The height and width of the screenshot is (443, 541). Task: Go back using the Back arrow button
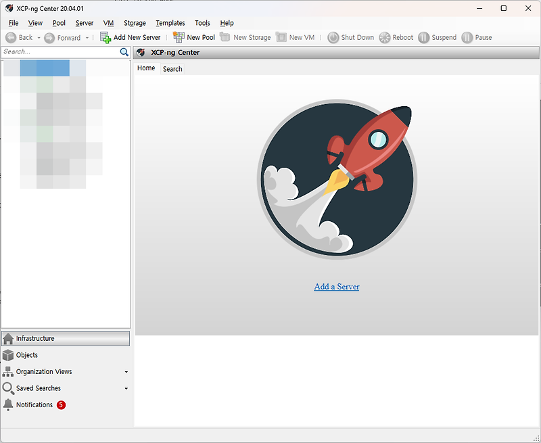(19, 38)
